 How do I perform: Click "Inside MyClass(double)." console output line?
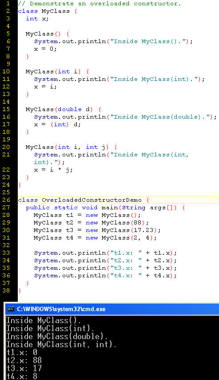57,336
